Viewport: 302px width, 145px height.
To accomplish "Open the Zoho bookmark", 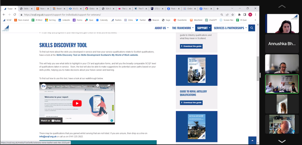I will click(x=129, y=20).
